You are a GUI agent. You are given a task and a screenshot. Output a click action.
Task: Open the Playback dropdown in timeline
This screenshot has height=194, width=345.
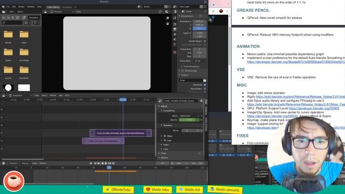(x=15, y=163)
